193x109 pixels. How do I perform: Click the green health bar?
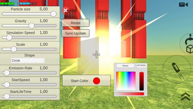7,3
